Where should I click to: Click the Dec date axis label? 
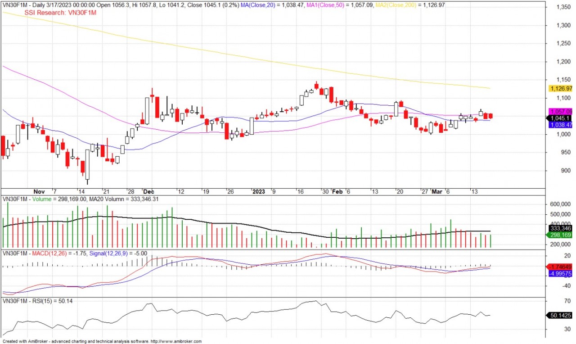coord(148,191)
